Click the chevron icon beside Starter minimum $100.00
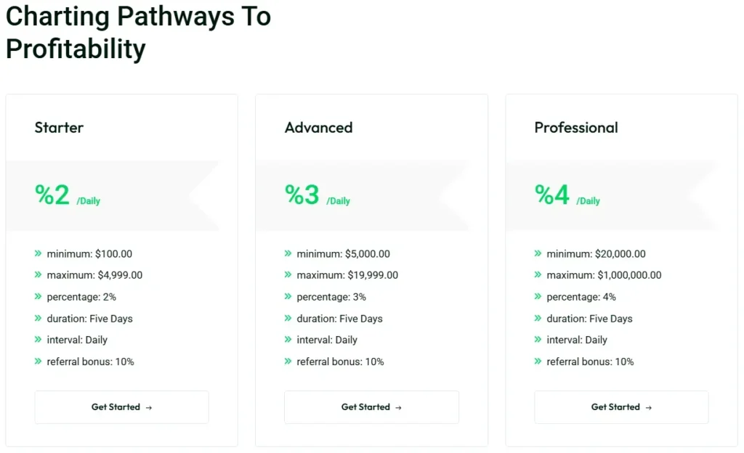Viewport: 744px width, 453px height. [38, 254]
